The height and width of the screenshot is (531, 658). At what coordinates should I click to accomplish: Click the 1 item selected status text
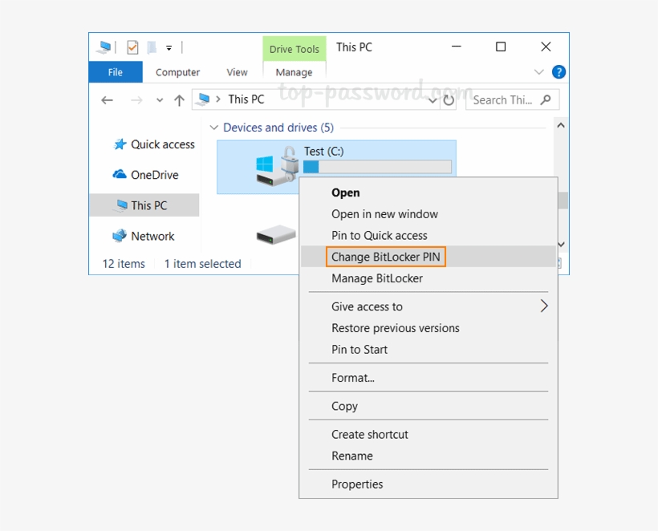pos(203,264)
